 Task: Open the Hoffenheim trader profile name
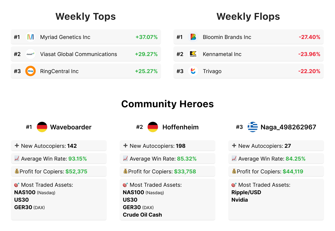coord(180,127)
